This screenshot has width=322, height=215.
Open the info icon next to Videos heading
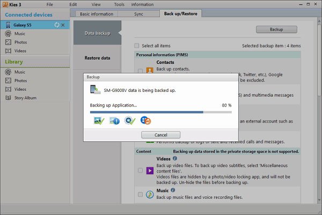click(175, 158)
